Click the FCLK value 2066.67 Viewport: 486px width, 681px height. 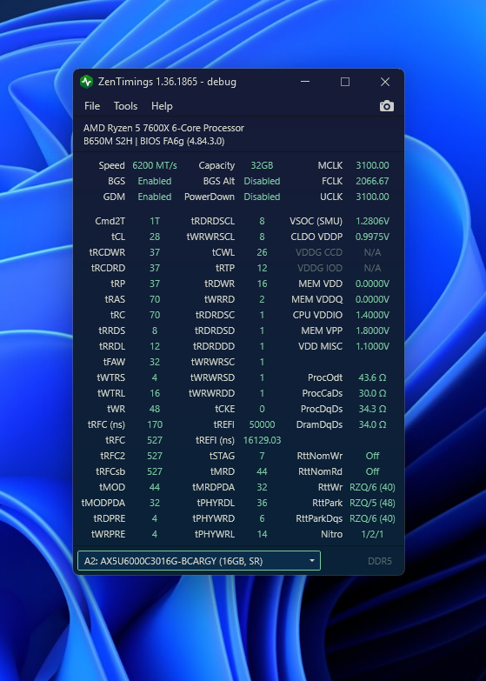click(372, 181)
